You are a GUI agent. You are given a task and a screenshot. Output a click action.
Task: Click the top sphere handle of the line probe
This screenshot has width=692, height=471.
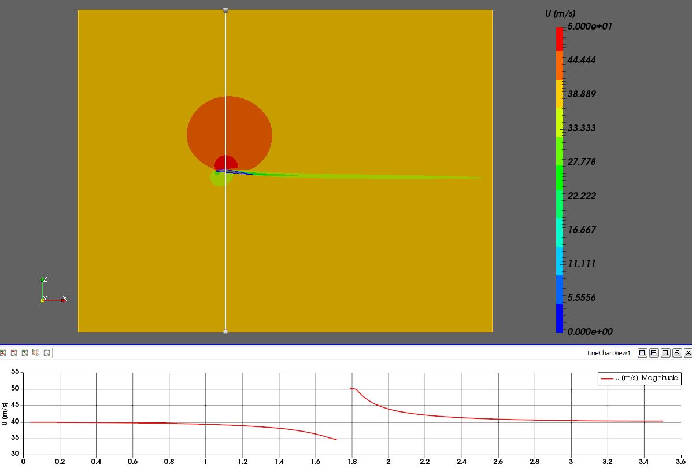click(225, 9)
